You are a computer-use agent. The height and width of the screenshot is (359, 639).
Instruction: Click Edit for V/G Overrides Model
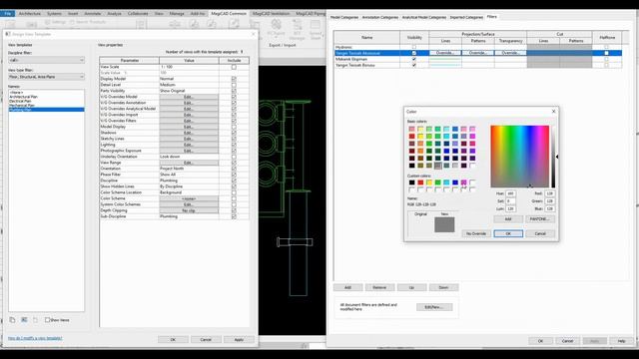(x=189, y=97)
